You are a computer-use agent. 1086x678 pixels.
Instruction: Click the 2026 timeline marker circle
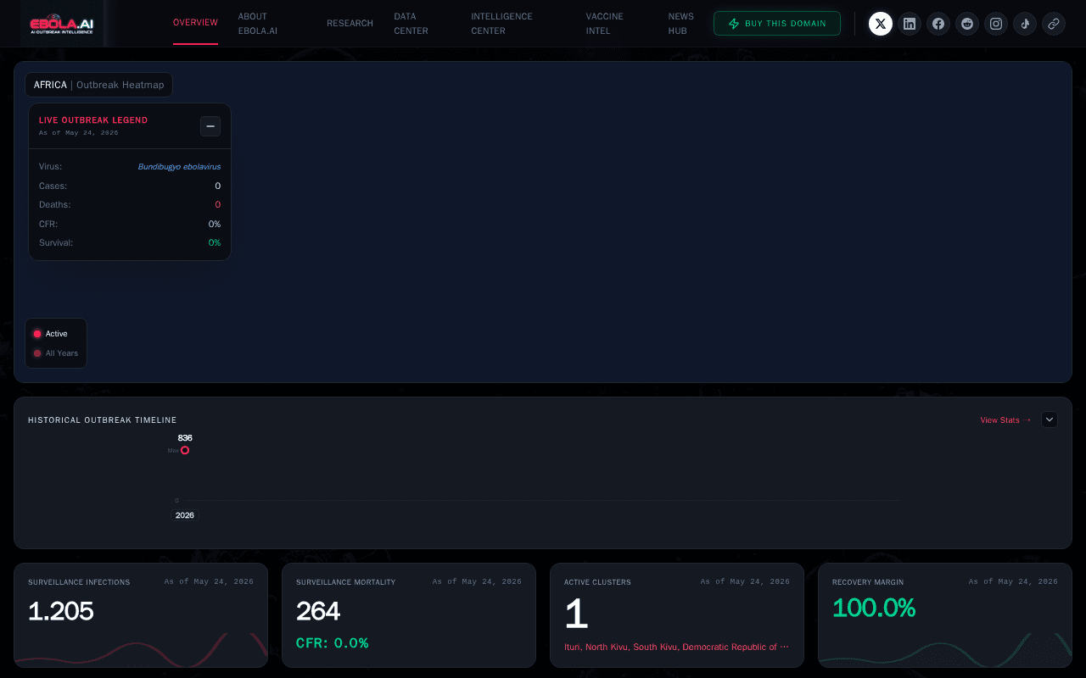(185, 450)
